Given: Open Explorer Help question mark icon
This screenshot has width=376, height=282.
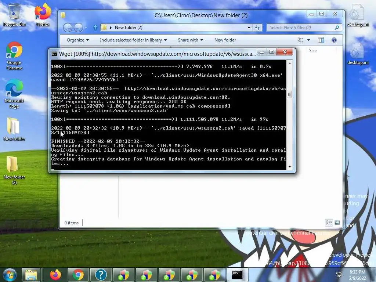Looking at the screenshot, I should [334, 40].
